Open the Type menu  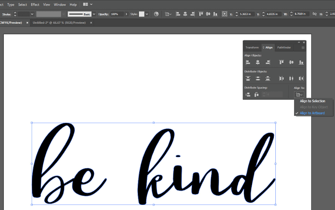tap(11, 5)
